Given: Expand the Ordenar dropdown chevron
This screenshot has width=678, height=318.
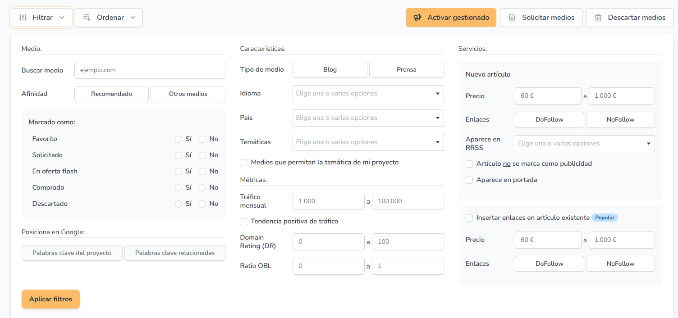Looking at the screenshot, I should 133,18.
